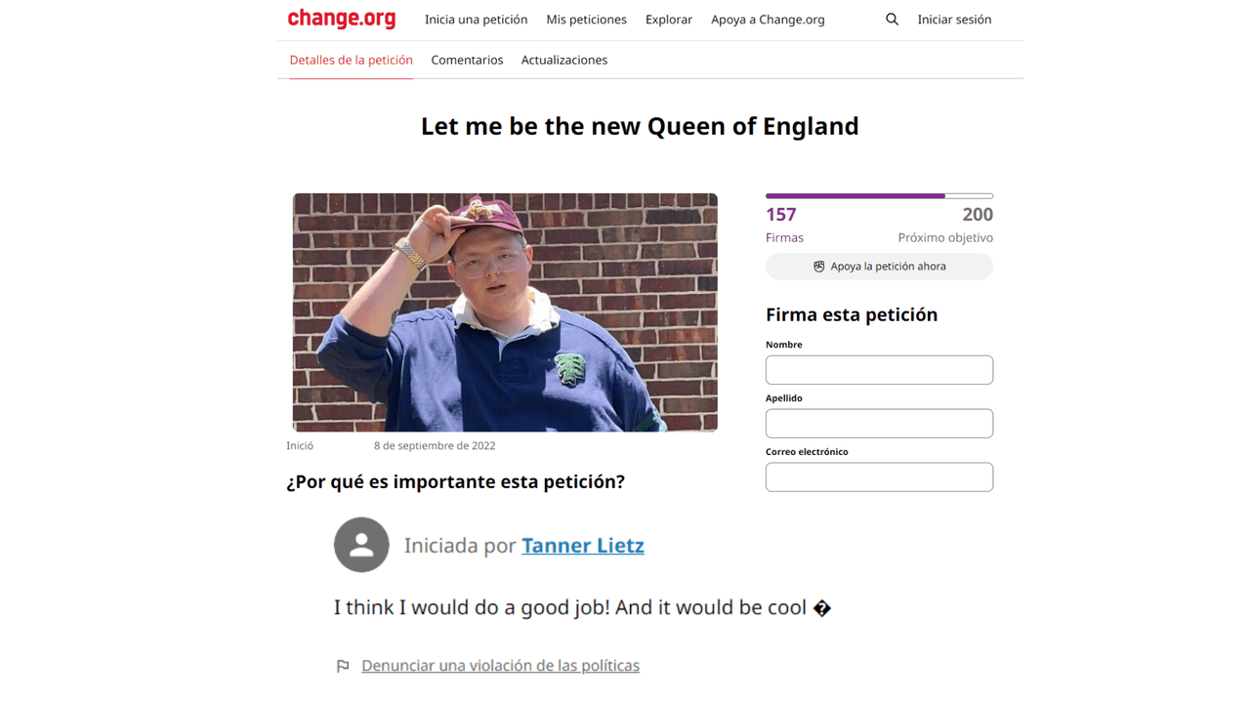Open Tanner Lietz's profile link

click(x=582, y=546)
